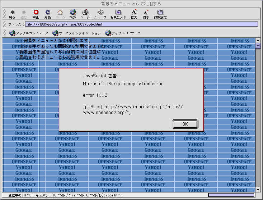Click the address bar drag handle beside アドレス
The height and width of the screenshot is (200, 263).
coord(5,24)
